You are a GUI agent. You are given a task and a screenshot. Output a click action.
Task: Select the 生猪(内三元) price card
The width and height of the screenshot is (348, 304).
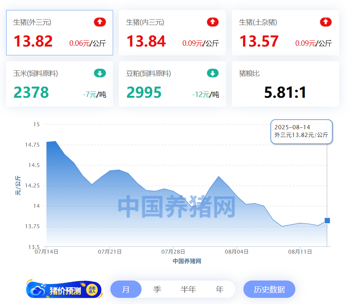172,33
